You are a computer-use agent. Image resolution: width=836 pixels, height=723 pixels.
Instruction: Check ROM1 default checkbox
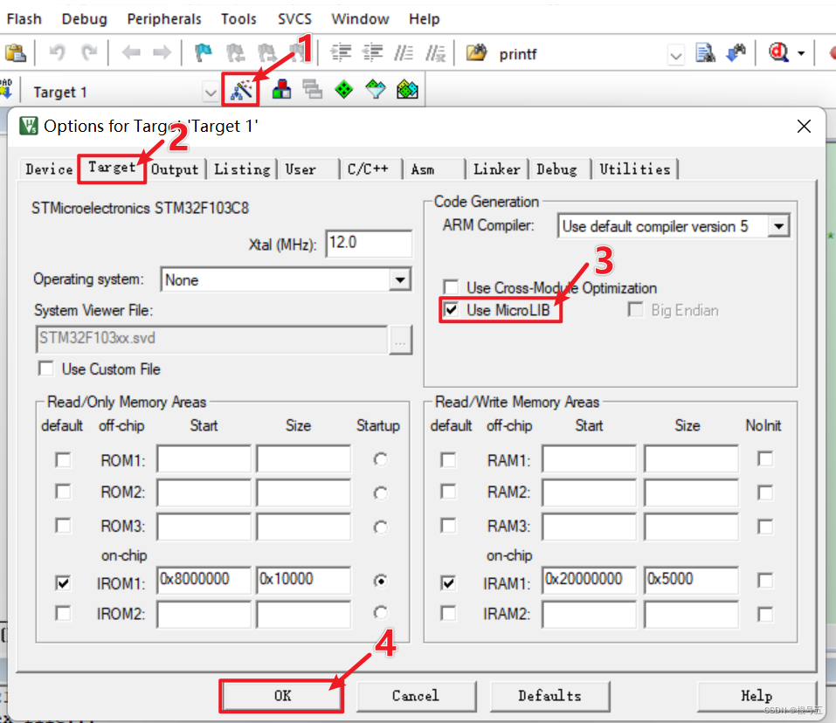[63, 460]
